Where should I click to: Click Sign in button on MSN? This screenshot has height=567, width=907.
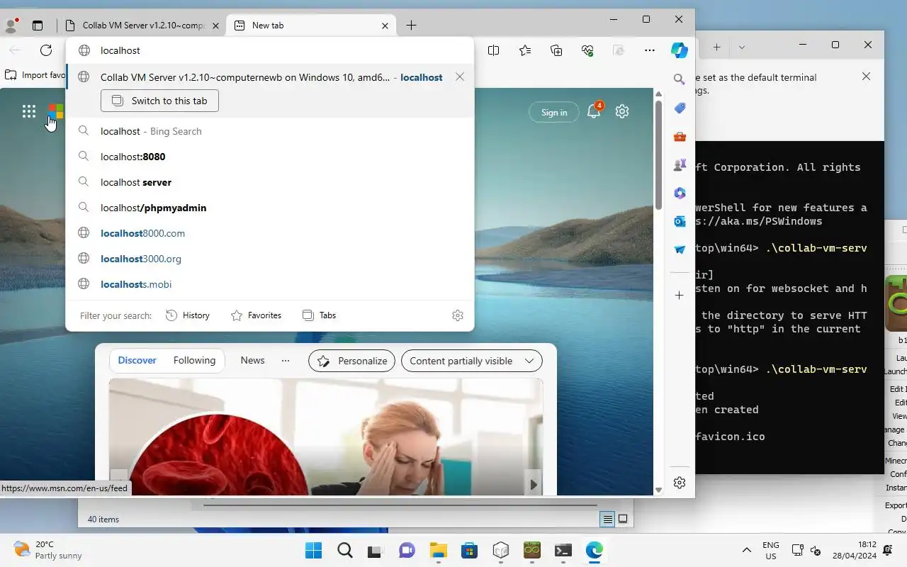[x=554, y=112]
